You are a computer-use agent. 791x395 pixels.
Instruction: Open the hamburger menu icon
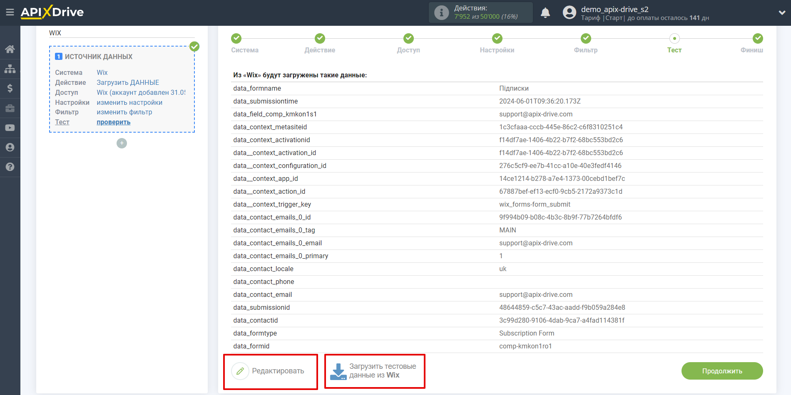(x=10, y=12)
